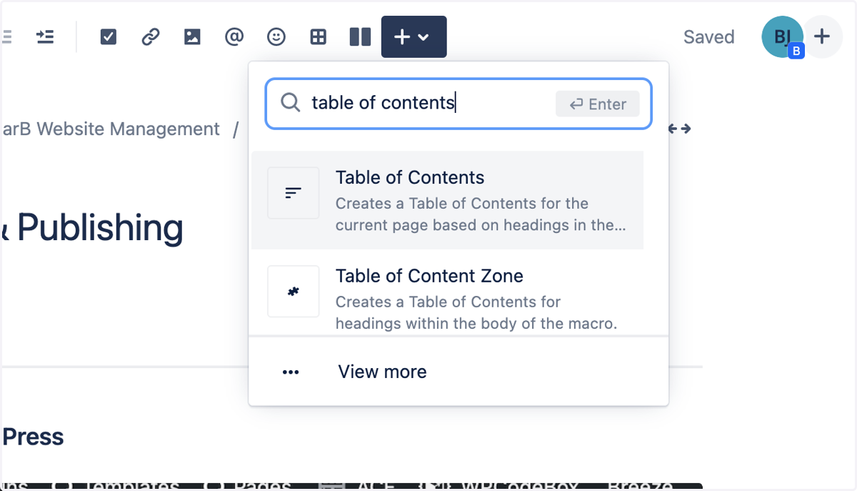Image resolution: width=857 pixels, height=491 pixels.
Task: Click in the macro search field
Action: click(x=458, y=104)
